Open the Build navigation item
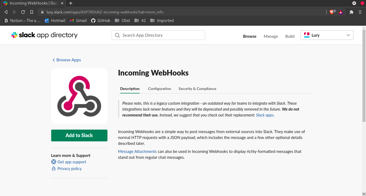The height and width of the screenshot is (196, 366). tap(290, 36)
